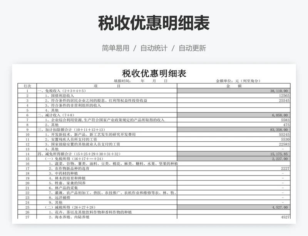
Task: Click the subtitle text 自动更新
Action: point(192,48)
